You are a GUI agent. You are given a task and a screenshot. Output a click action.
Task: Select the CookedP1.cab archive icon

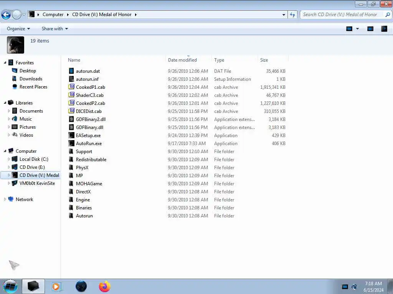[x=71, y=87]
